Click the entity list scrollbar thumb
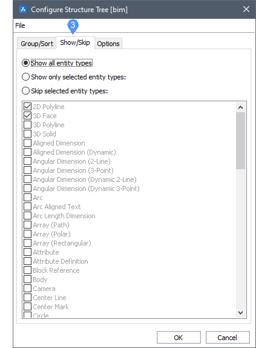The height and width of the screenshot is (348, 256). 240,141
